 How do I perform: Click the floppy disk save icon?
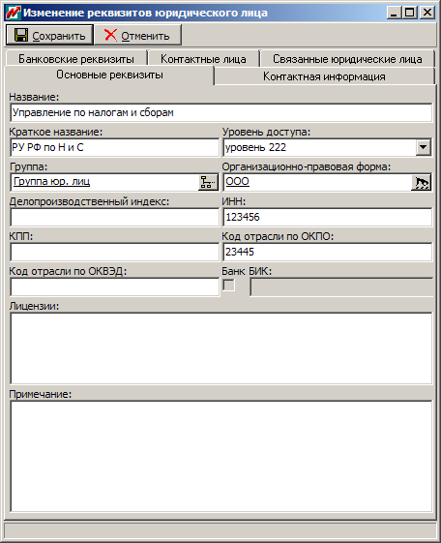tap(20, 35)
